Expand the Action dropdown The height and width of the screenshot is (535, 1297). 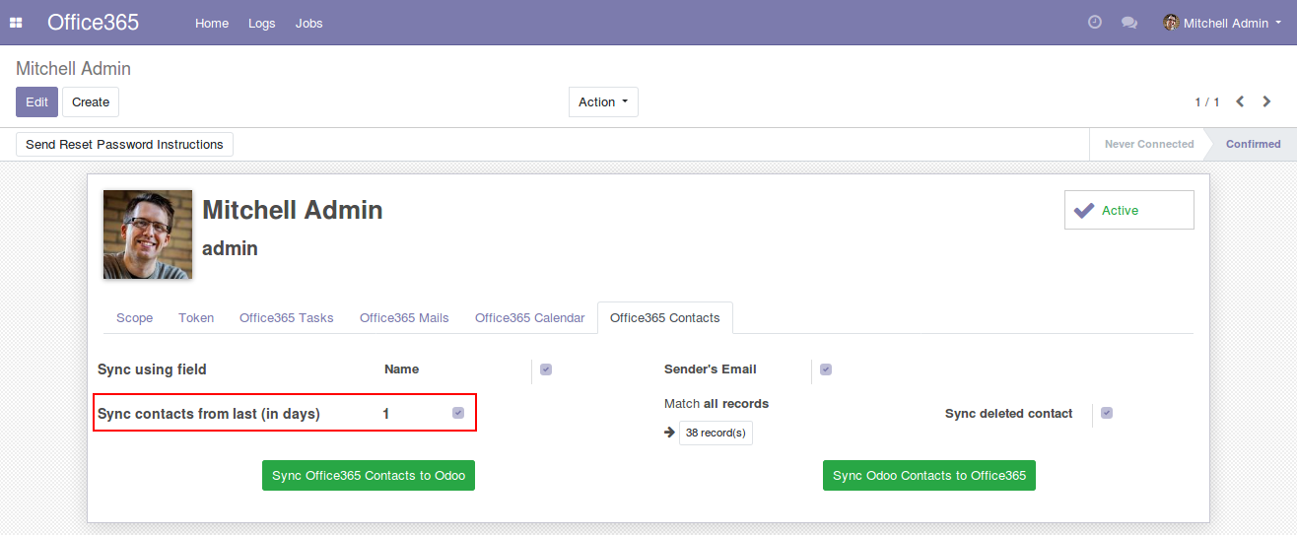(x=603, y=102)
